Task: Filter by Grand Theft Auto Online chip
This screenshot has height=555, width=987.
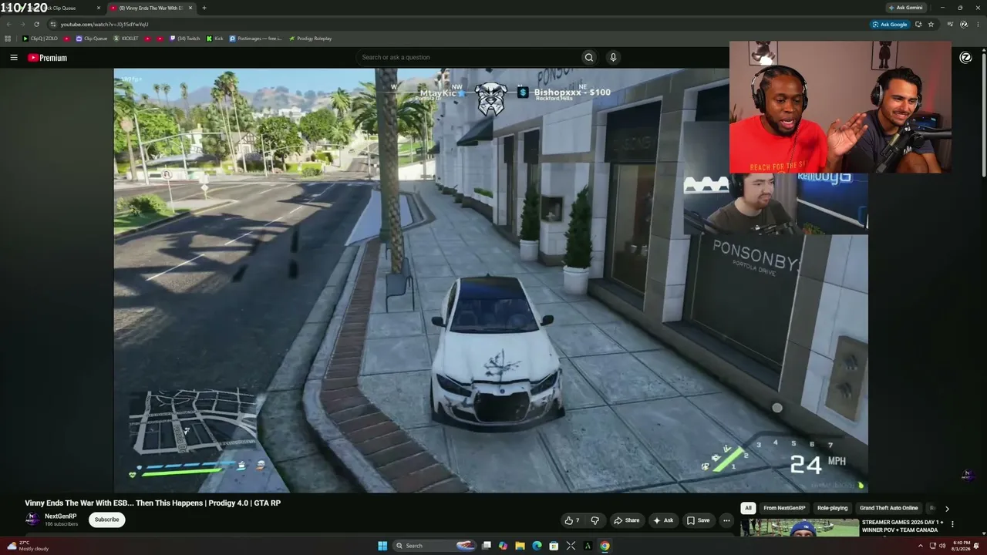Action: pyautogui.click(x=889, y=508)
